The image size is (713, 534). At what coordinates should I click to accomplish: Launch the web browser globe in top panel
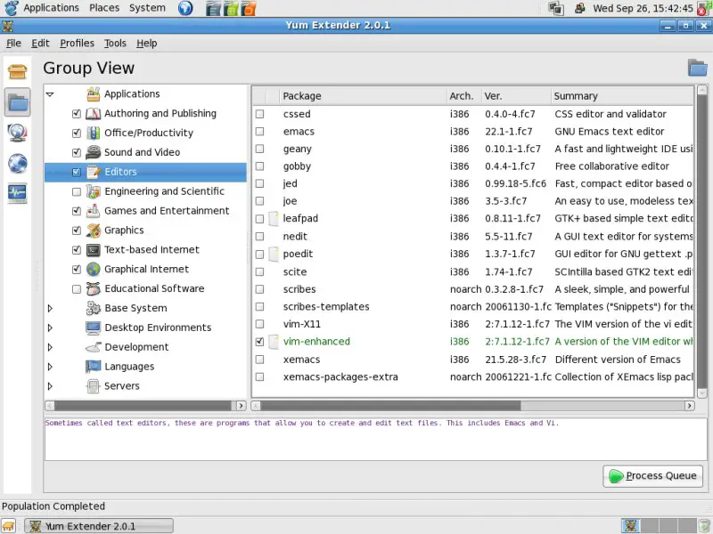pos(185,8)
